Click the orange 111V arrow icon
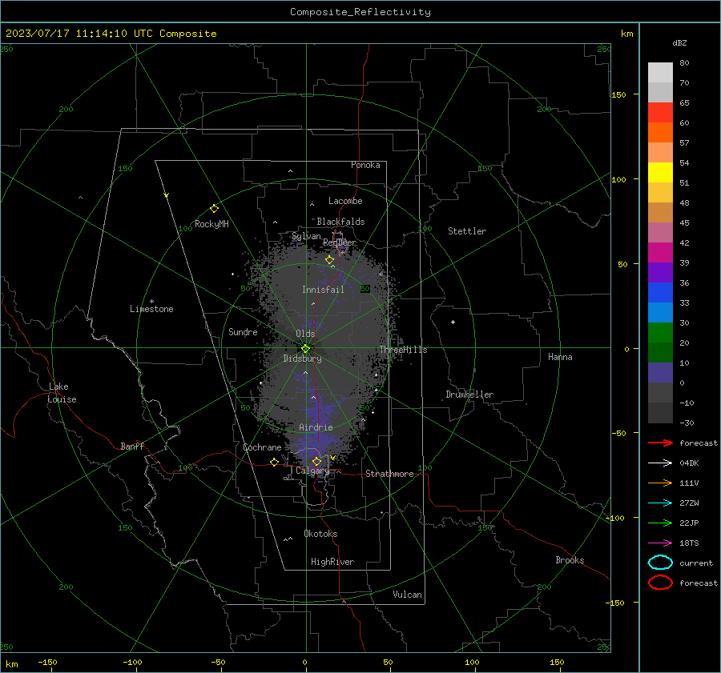This screenshot has width=721, height=673. click(660, 483)
